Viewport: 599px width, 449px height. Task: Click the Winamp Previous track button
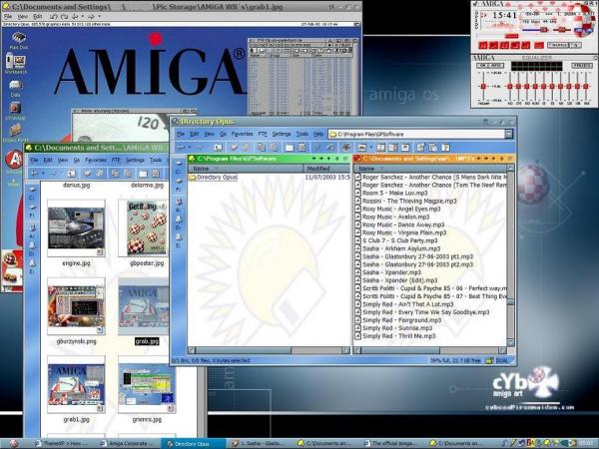(483, 45)
